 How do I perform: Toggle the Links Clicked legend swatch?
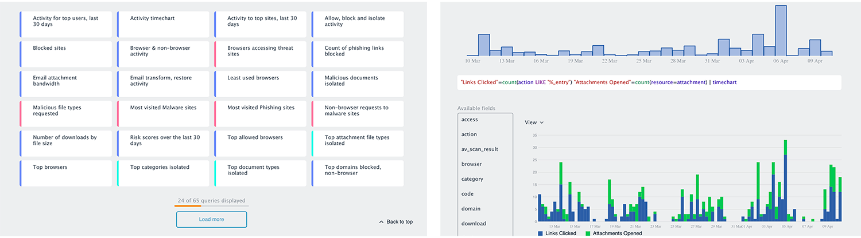click(540, 233)
